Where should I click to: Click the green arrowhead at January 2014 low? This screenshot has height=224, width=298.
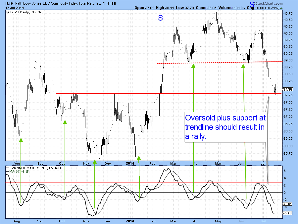point(139,158)
